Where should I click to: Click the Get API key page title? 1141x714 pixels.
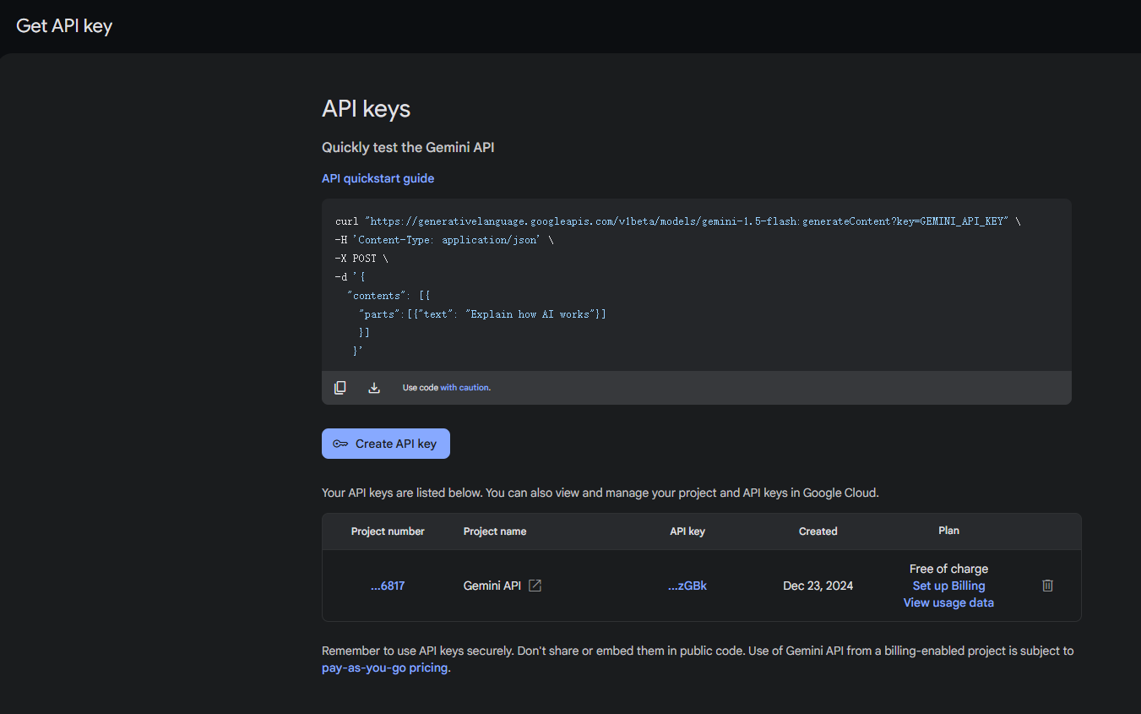tap(64, 25)
